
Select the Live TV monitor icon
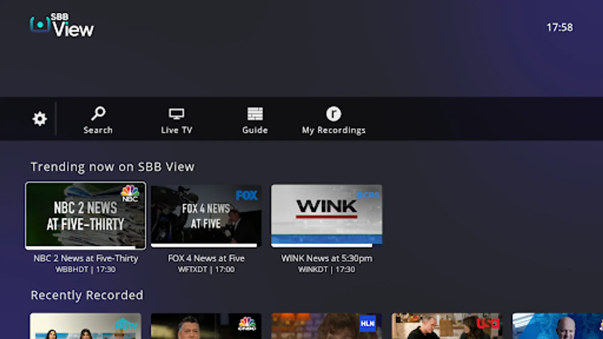coord(176,113)
